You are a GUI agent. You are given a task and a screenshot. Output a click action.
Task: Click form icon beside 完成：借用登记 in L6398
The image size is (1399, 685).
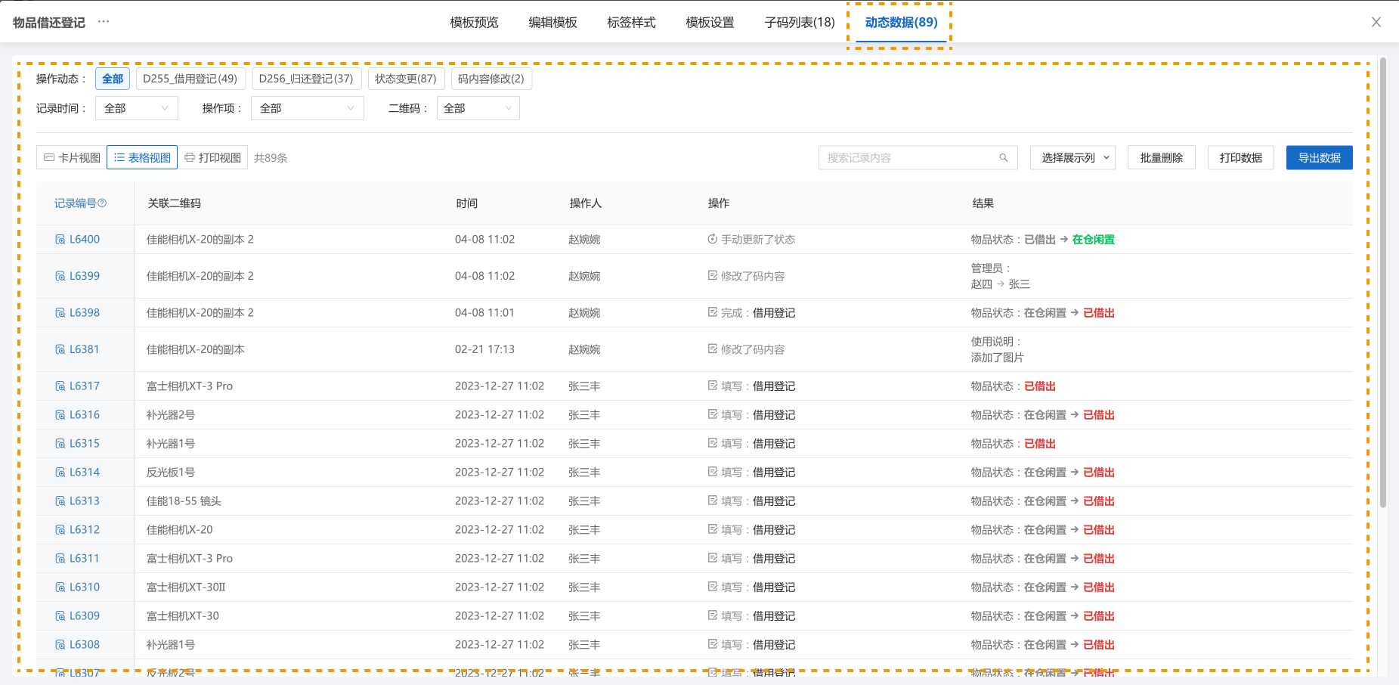712,312
